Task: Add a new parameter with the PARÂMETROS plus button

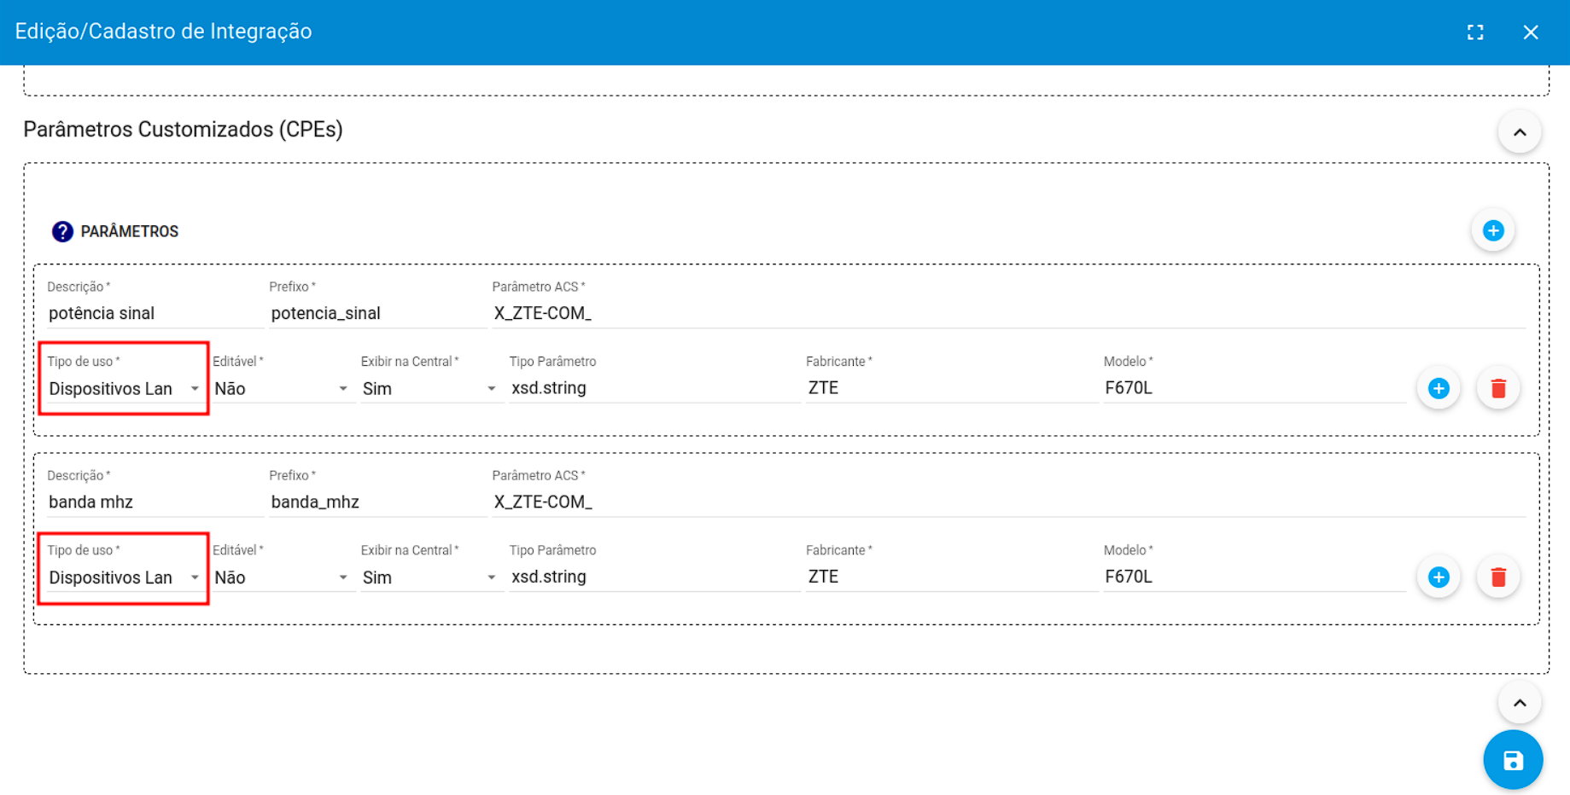Action: tap(1492, 230)
